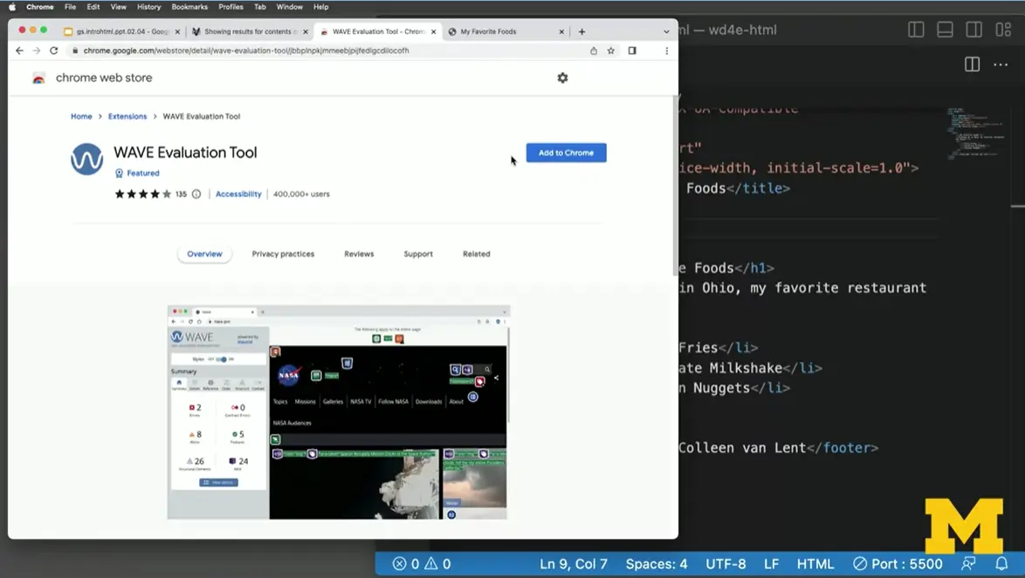Open Chrome's three-dot browser menu
Viewport: 1025px width, 578px height.
[666, 51]
